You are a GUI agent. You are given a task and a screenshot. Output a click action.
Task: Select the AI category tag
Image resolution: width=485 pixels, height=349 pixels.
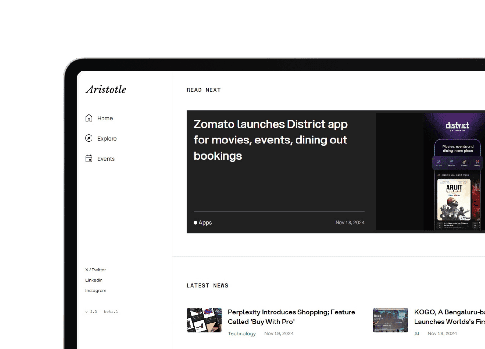(x=416, y=333)
